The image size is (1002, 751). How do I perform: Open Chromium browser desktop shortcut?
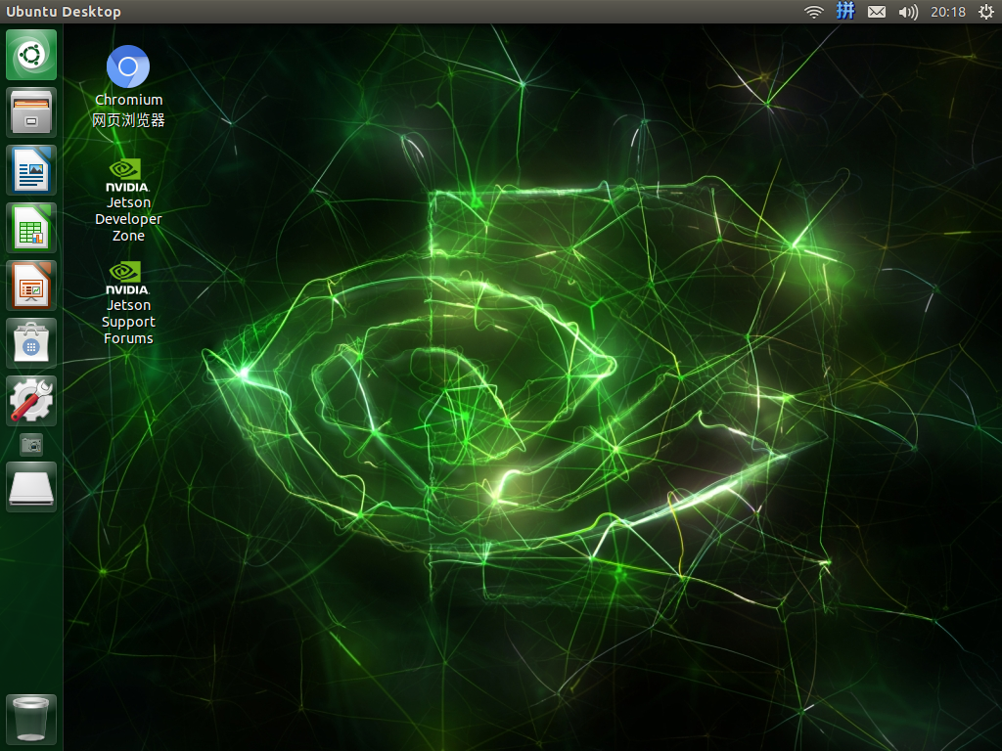click(128, 86)
